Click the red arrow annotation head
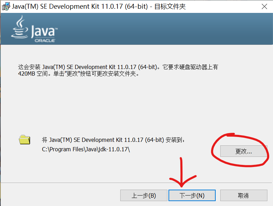 [x=182, y=184]
